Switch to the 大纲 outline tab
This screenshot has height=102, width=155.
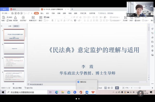click(10, 26)
